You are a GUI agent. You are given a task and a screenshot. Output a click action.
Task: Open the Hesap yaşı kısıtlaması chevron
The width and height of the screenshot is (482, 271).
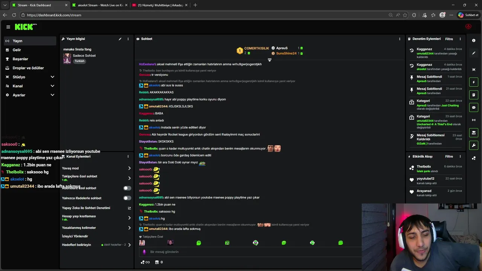pos(130,218)
